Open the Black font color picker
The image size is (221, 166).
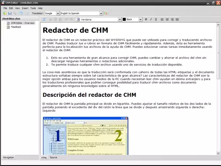[132, 19]
